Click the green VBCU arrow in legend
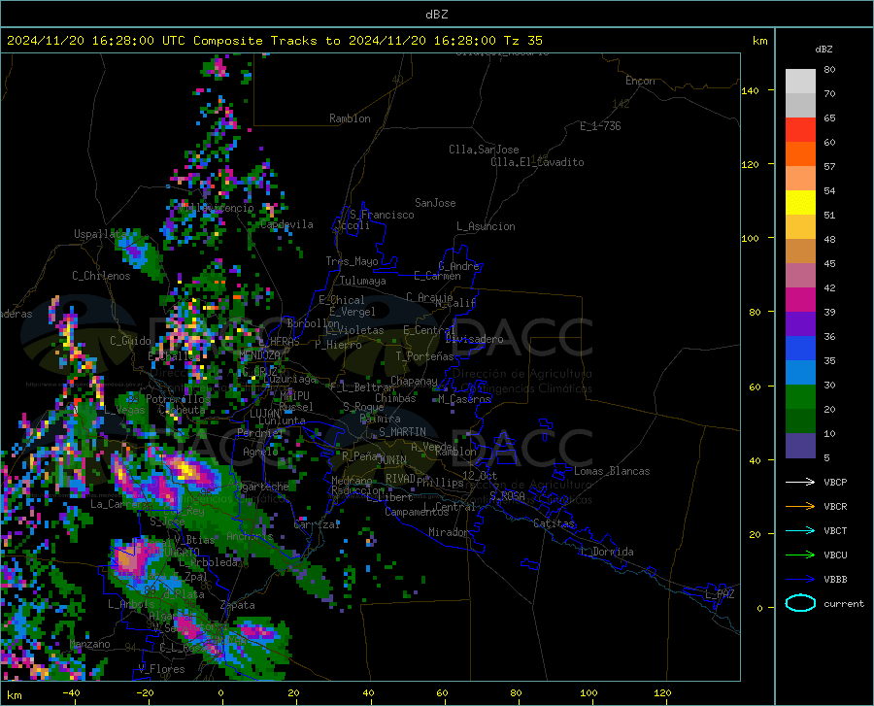874x706 pixels. [x=800, y=555]
